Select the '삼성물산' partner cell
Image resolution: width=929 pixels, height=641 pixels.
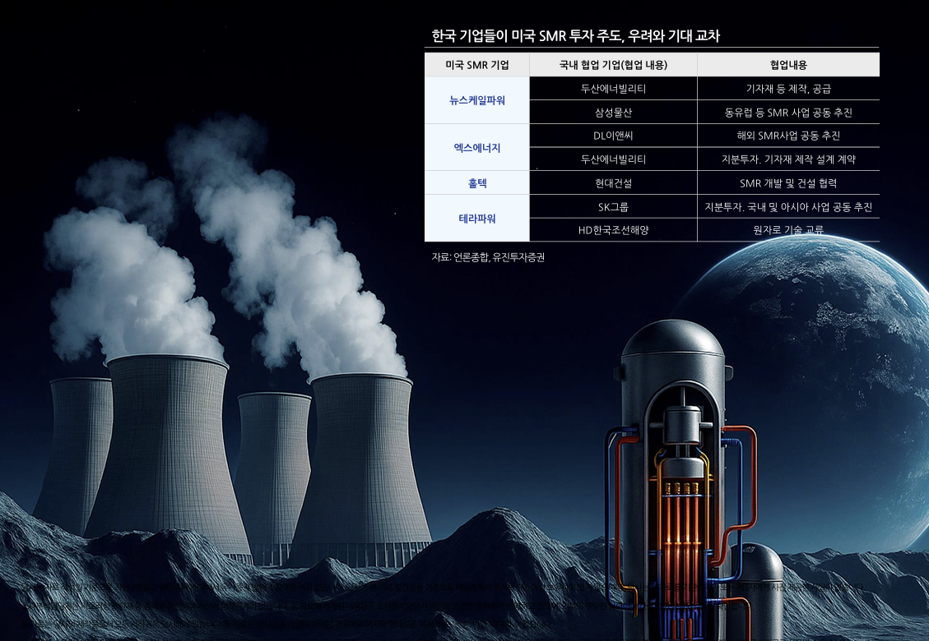pyautogui.click(x=613, y=113)
